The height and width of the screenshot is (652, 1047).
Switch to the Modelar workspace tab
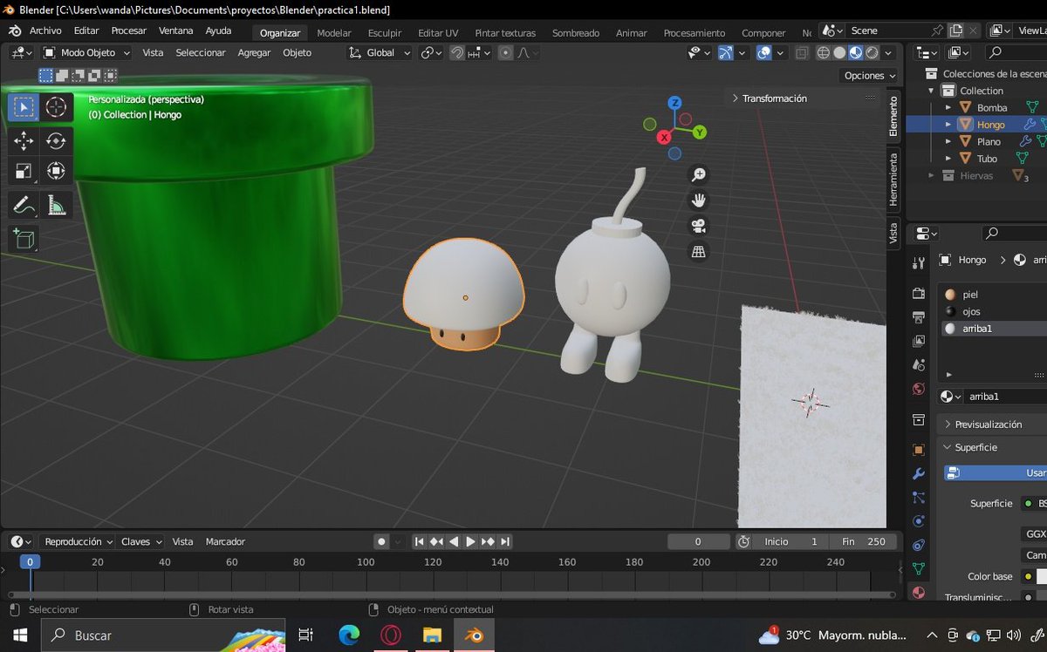(334, 33)
